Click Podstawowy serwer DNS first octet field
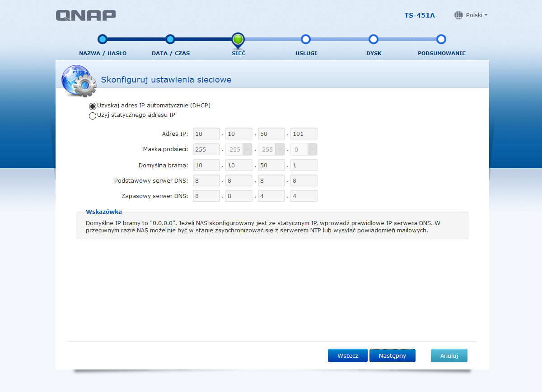Viewport: 542px width, 392px height. tap(206, 180)
